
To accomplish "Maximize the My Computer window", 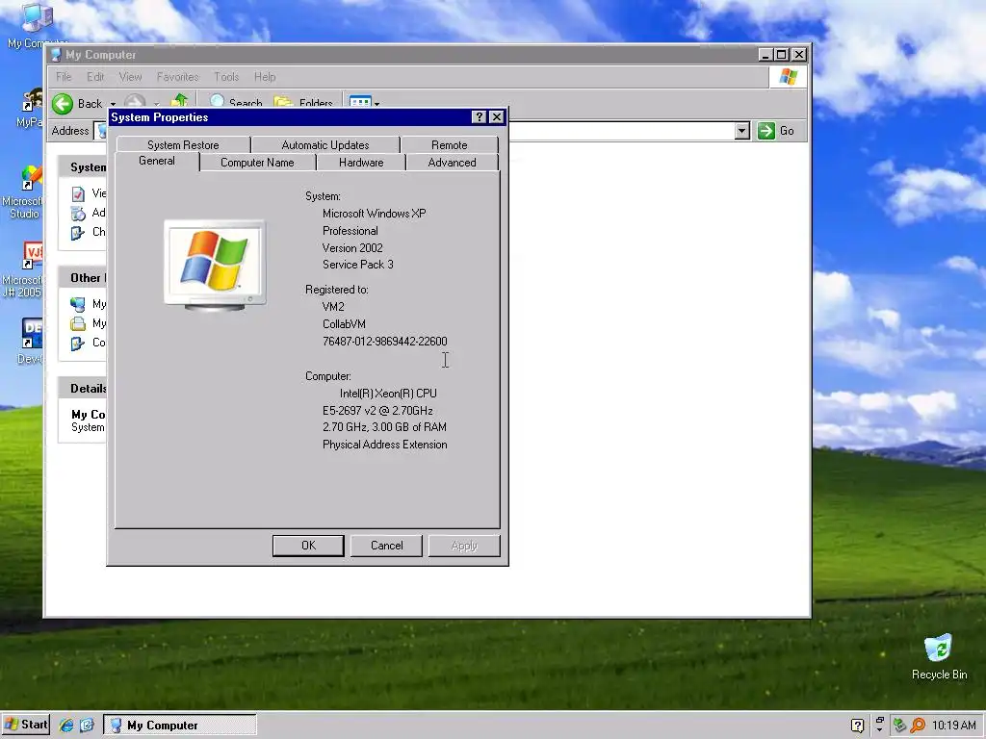I will click(x=782, y=55).
